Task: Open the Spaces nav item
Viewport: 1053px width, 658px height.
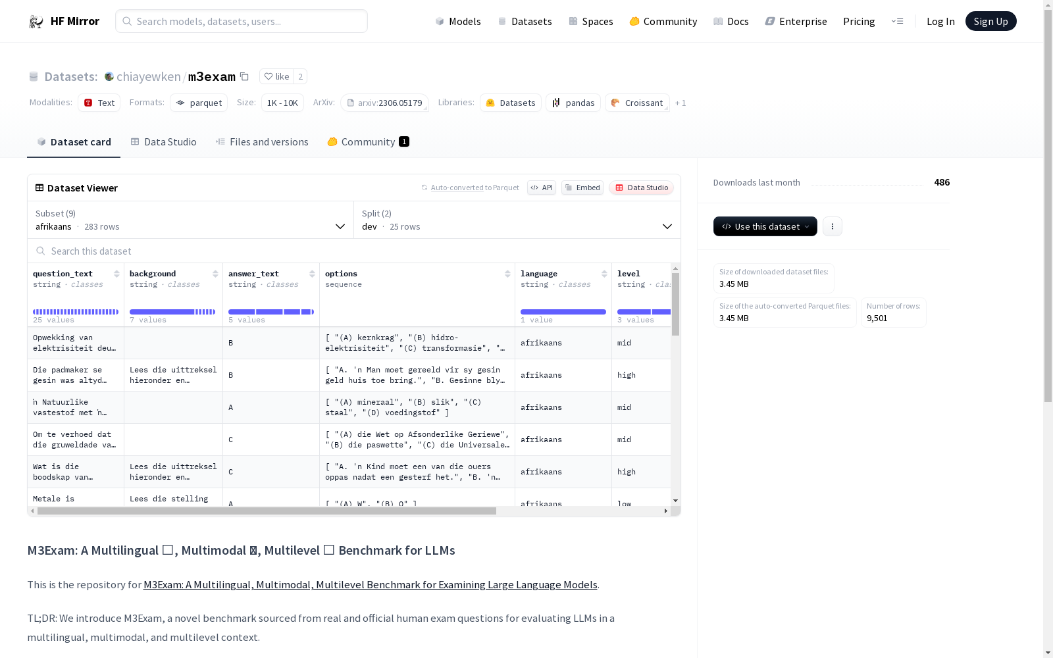Action: 591,21
